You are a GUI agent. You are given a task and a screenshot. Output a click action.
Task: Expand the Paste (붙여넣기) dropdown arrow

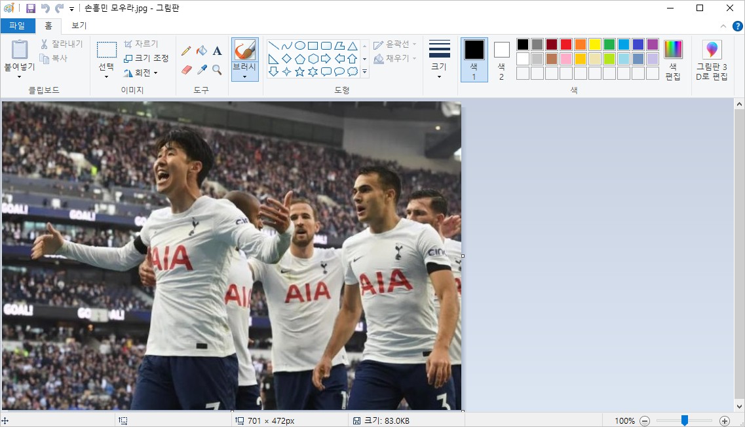(20, 77)
